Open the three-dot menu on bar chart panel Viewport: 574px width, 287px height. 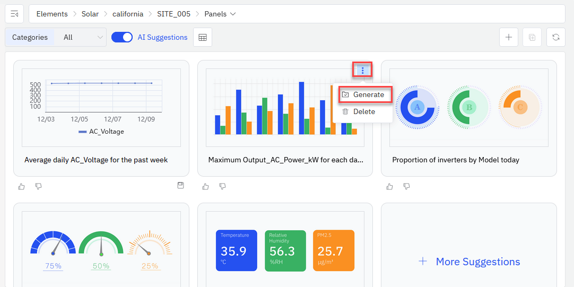click(x=362, y=70)
